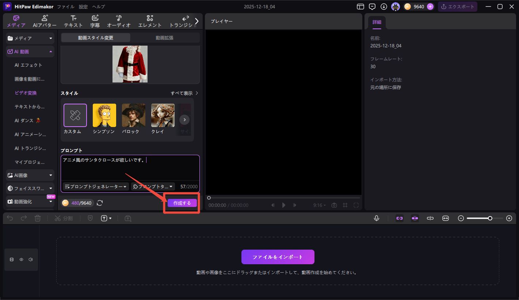Open the ファイル menu
519x300 pixels.
point(66,7)
